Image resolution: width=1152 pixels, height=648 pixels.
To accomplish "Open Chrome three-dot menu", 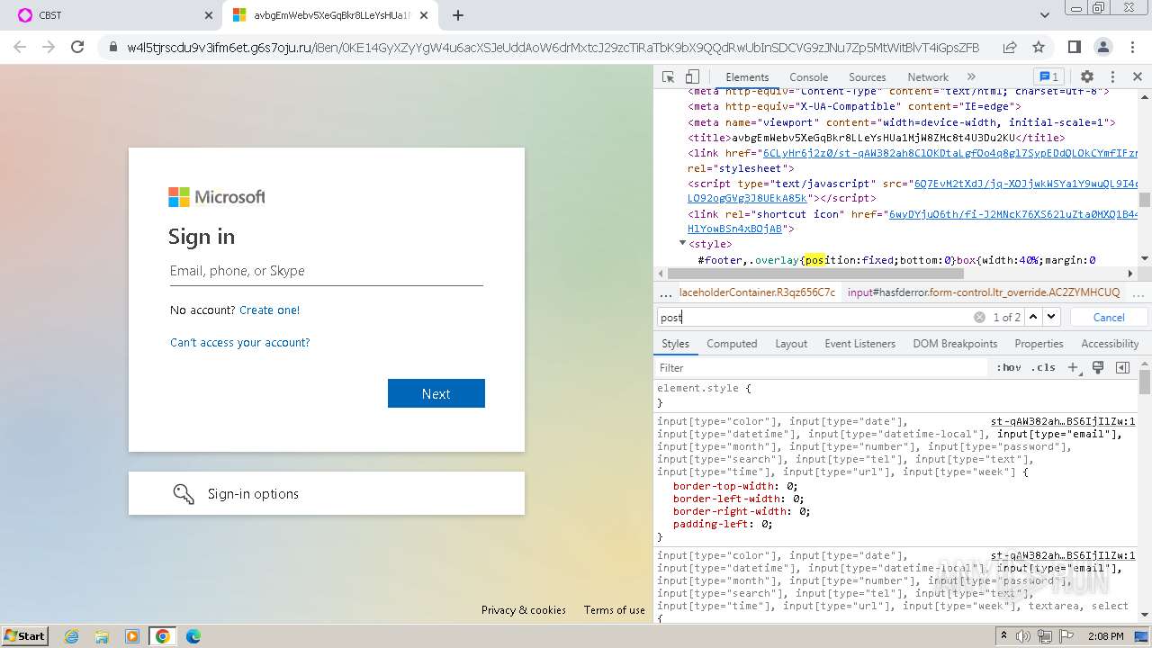I will pos(1131,47).
